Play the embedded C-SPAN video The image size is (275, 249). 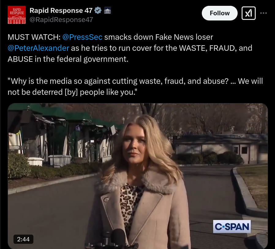138,176
